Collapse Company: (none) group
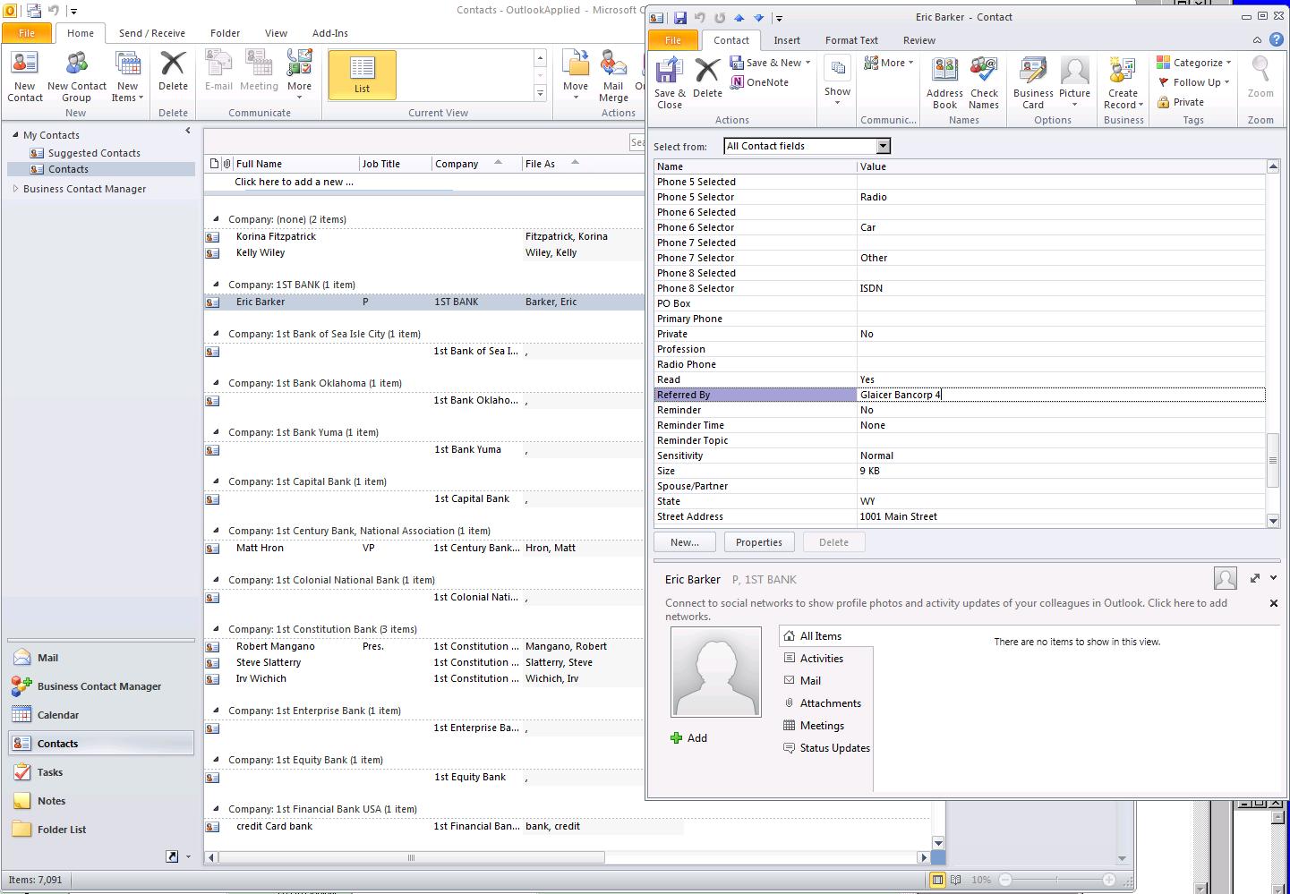Screen dimensions: 1290x894 pos(216,219)
